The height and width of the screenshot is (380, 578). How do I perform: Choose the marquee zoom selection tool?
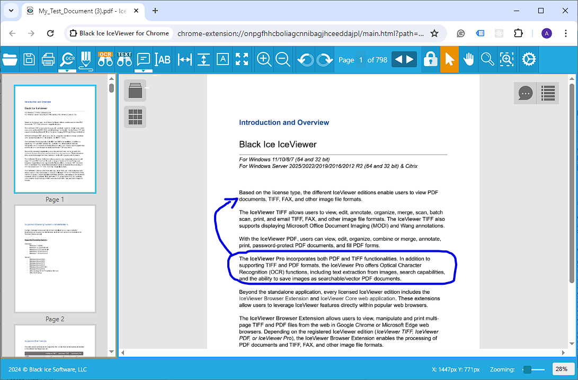coord(507,59)
